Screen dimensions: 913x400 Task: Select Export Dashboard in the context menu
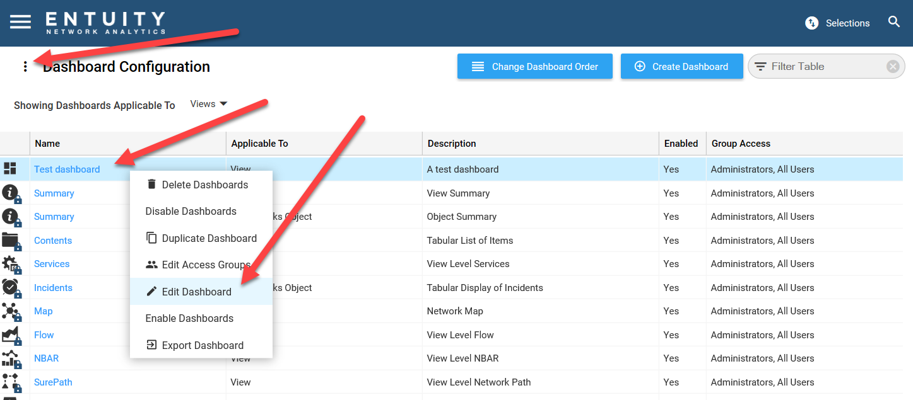201,345
